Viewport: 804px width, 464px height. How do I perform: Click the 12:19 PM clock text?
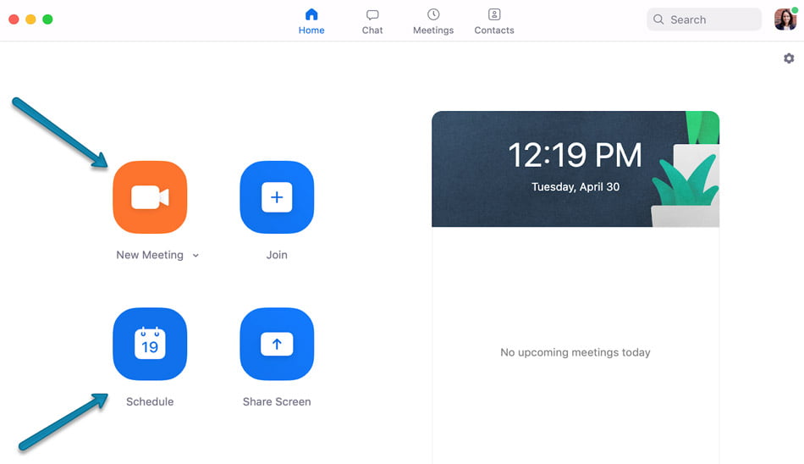click(x=575, y=154)
